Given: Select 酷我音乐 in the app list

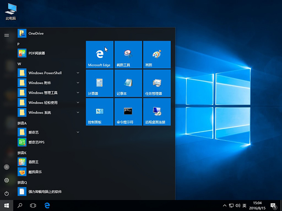Looking at the screenshot, I should click(x=35, y=172).
